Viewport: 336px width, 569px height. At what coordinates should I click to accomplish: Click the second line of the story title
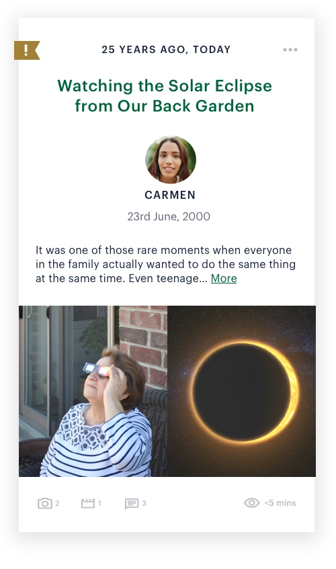point(165,106)
